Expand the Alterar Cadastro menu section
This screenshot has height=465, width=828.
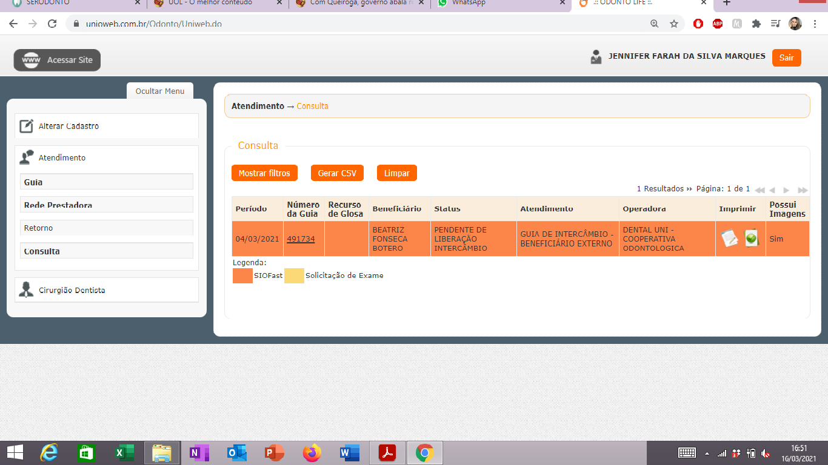click(x=107, y=126)
